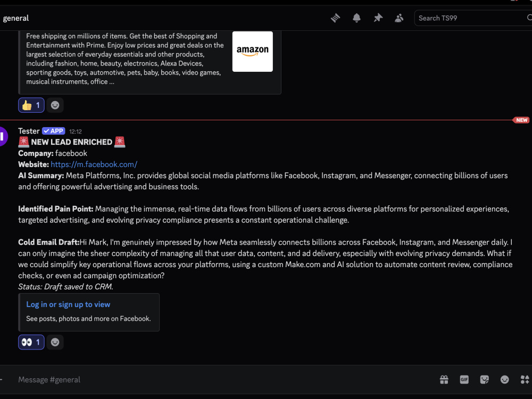This screenshot has height=399, width=532.
Task: Click the 12:12 message timestamp
Action: pyautogui.click(x=76, y=131)
